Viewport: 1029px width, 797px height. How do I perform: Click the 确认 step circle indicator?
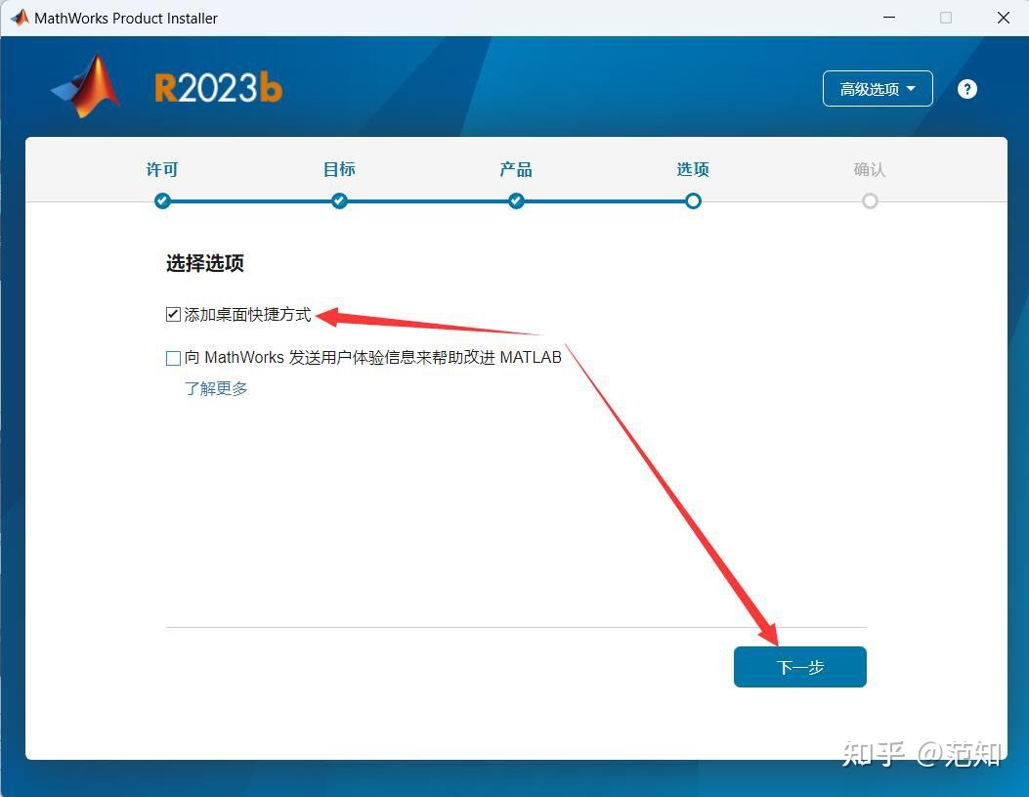(x=870, y=200)
